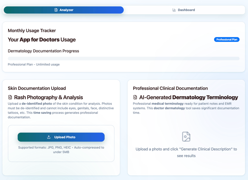
Task: Open the Dashboard tab
Action: point(184,10)
